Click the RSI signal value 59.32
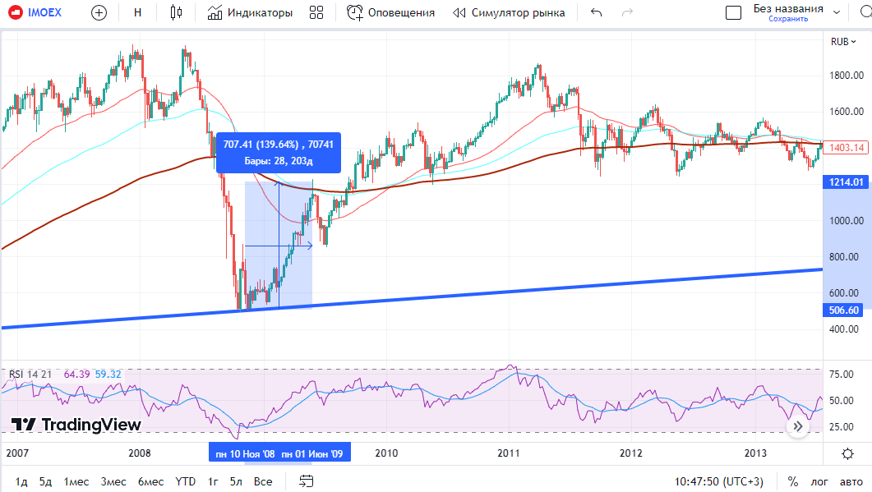872x492 pixels. pos(108,375)
